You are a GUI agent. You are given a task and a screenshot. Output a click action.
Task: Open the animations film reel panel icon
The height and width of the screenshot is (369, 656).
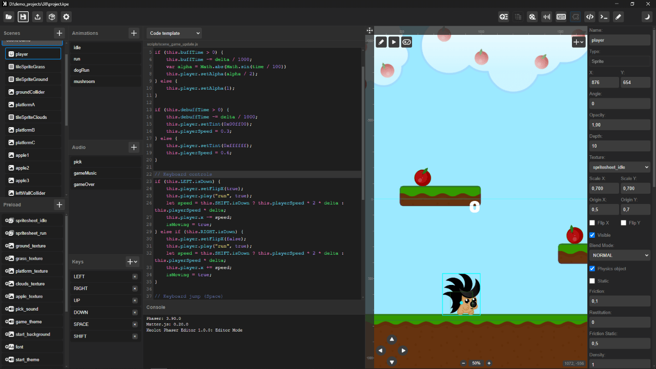coord(532,17)
